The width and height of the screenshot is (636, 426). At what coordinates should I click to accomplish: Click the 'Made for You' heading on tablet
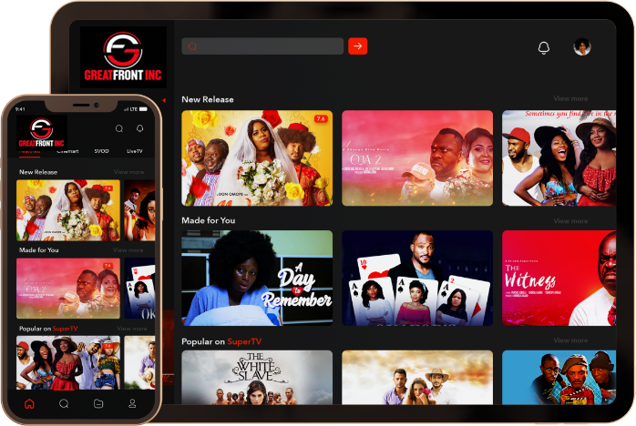coord(209,220)
